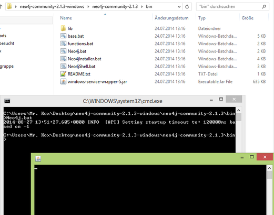Click the cmd.exe scrollbar up arrow
Viewport: 274px width, 215px height.
239,110
